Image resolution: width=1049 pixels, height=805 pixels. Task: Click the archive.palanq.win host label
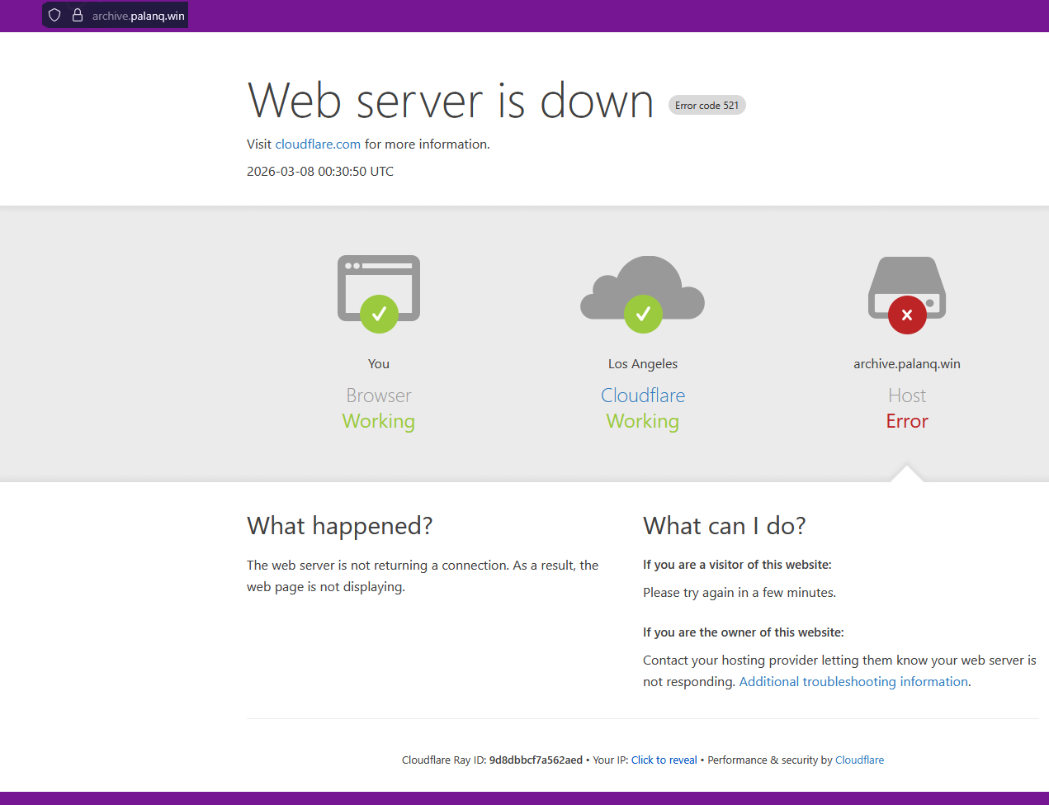907,363
